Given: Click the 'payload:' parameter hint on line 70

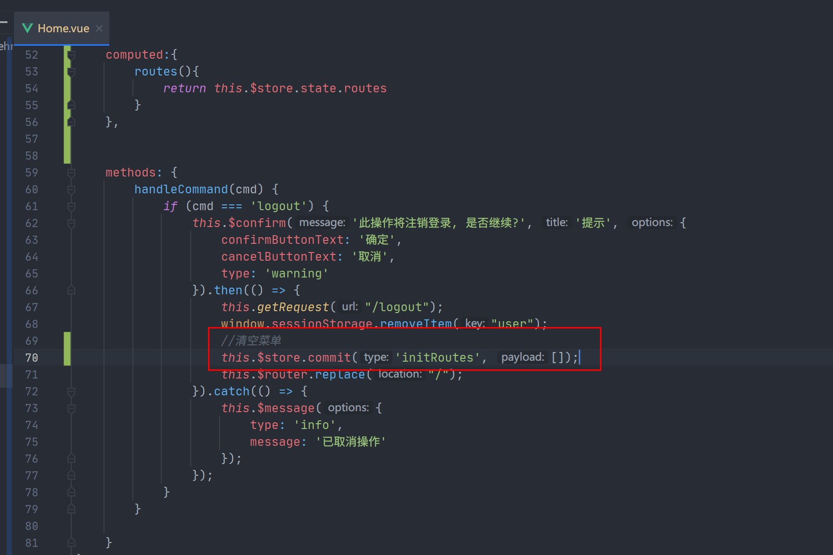Looking at the screenshot, I should [522, 357].
